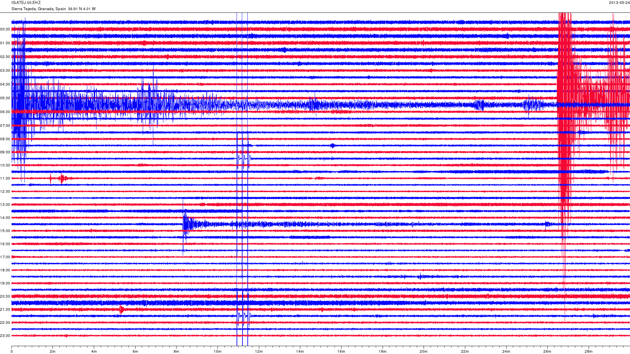
Task: Click the Sierra Tejeda location title
Action: click(53, 9)
